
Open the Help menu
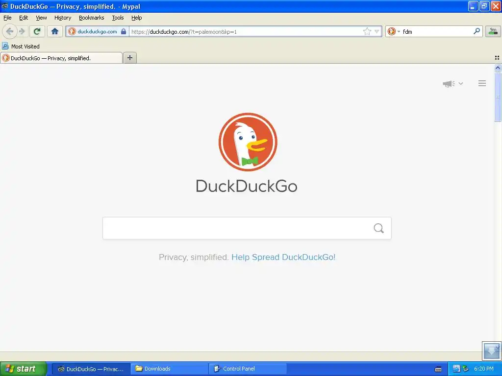[137, 18]
